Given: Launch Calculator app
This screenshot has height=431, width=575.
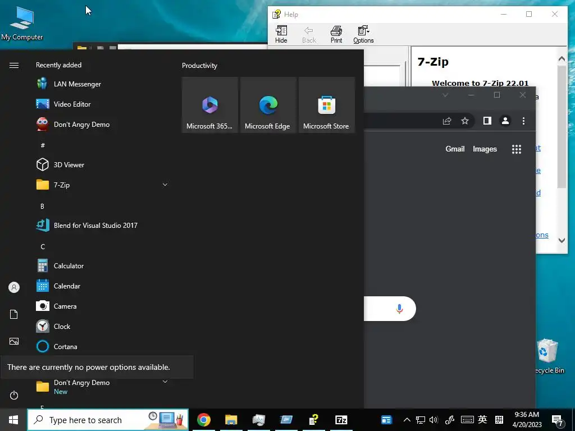Looking at the screenshot, I should [103, 265].
